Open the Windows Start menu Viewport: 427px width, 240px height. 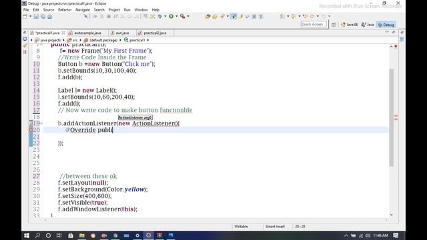27,235
